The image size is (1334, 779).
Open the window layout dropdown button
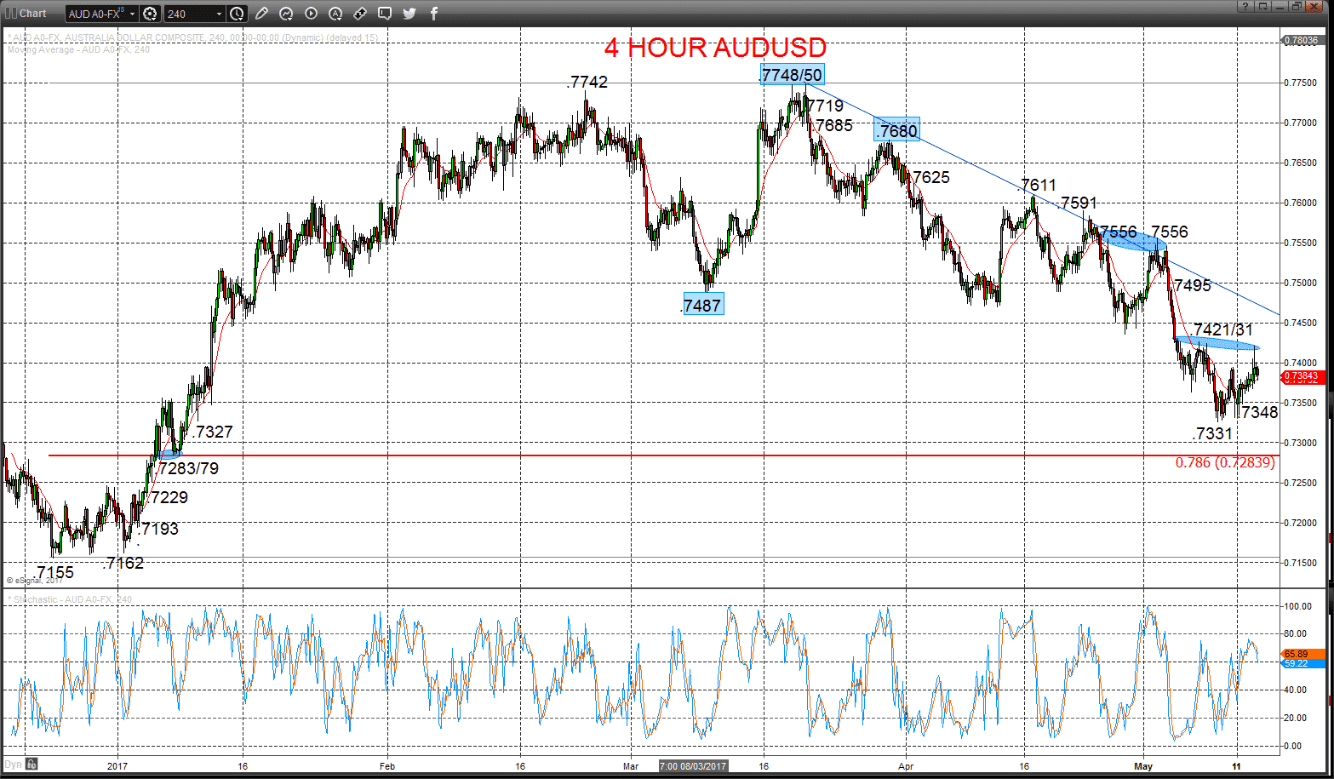click(1263, 6)
